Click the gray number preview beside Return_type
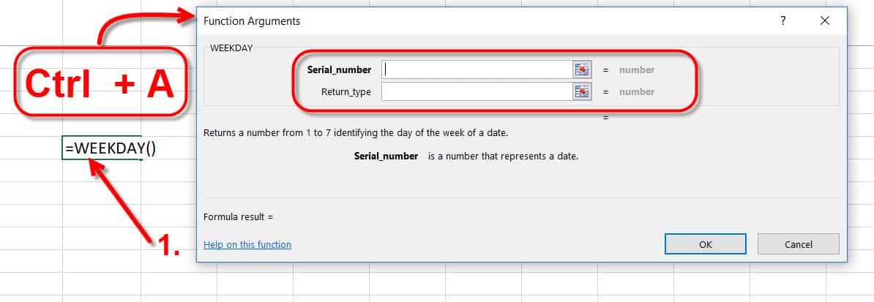 pos(637,91)
